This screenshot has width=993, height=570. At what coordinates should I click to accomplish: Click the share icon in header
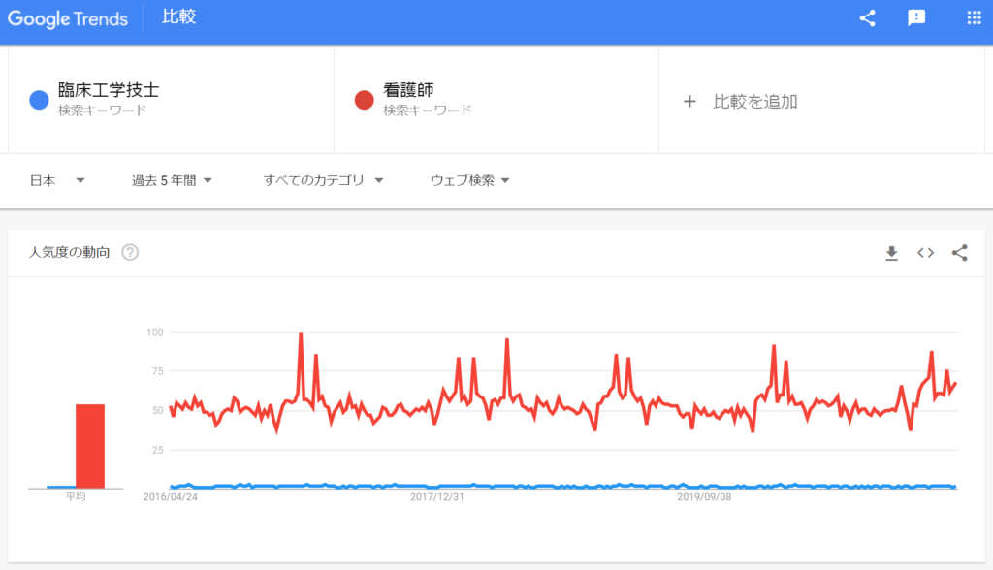(x=867, y=17)
